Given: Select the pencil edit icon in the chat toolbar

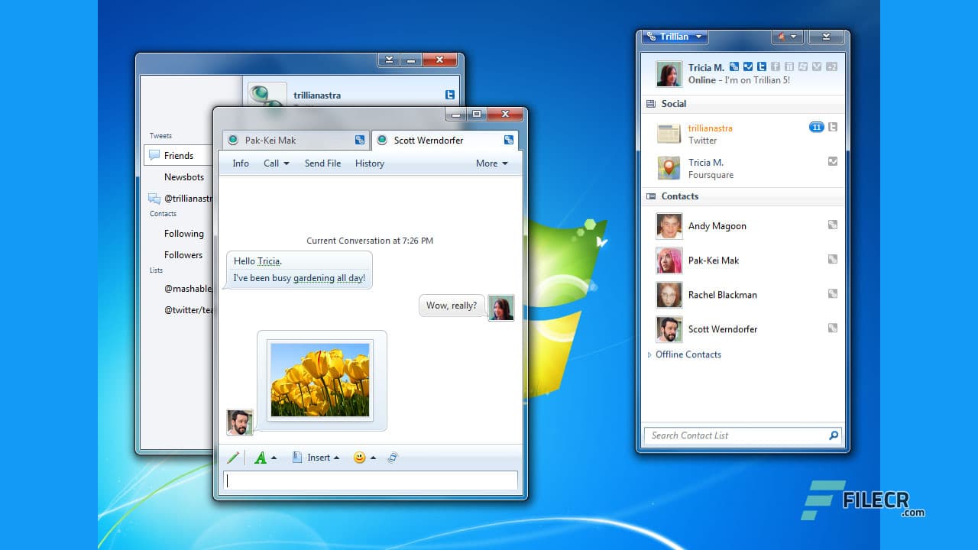Looking at the screenshot, I should [233, 457].
